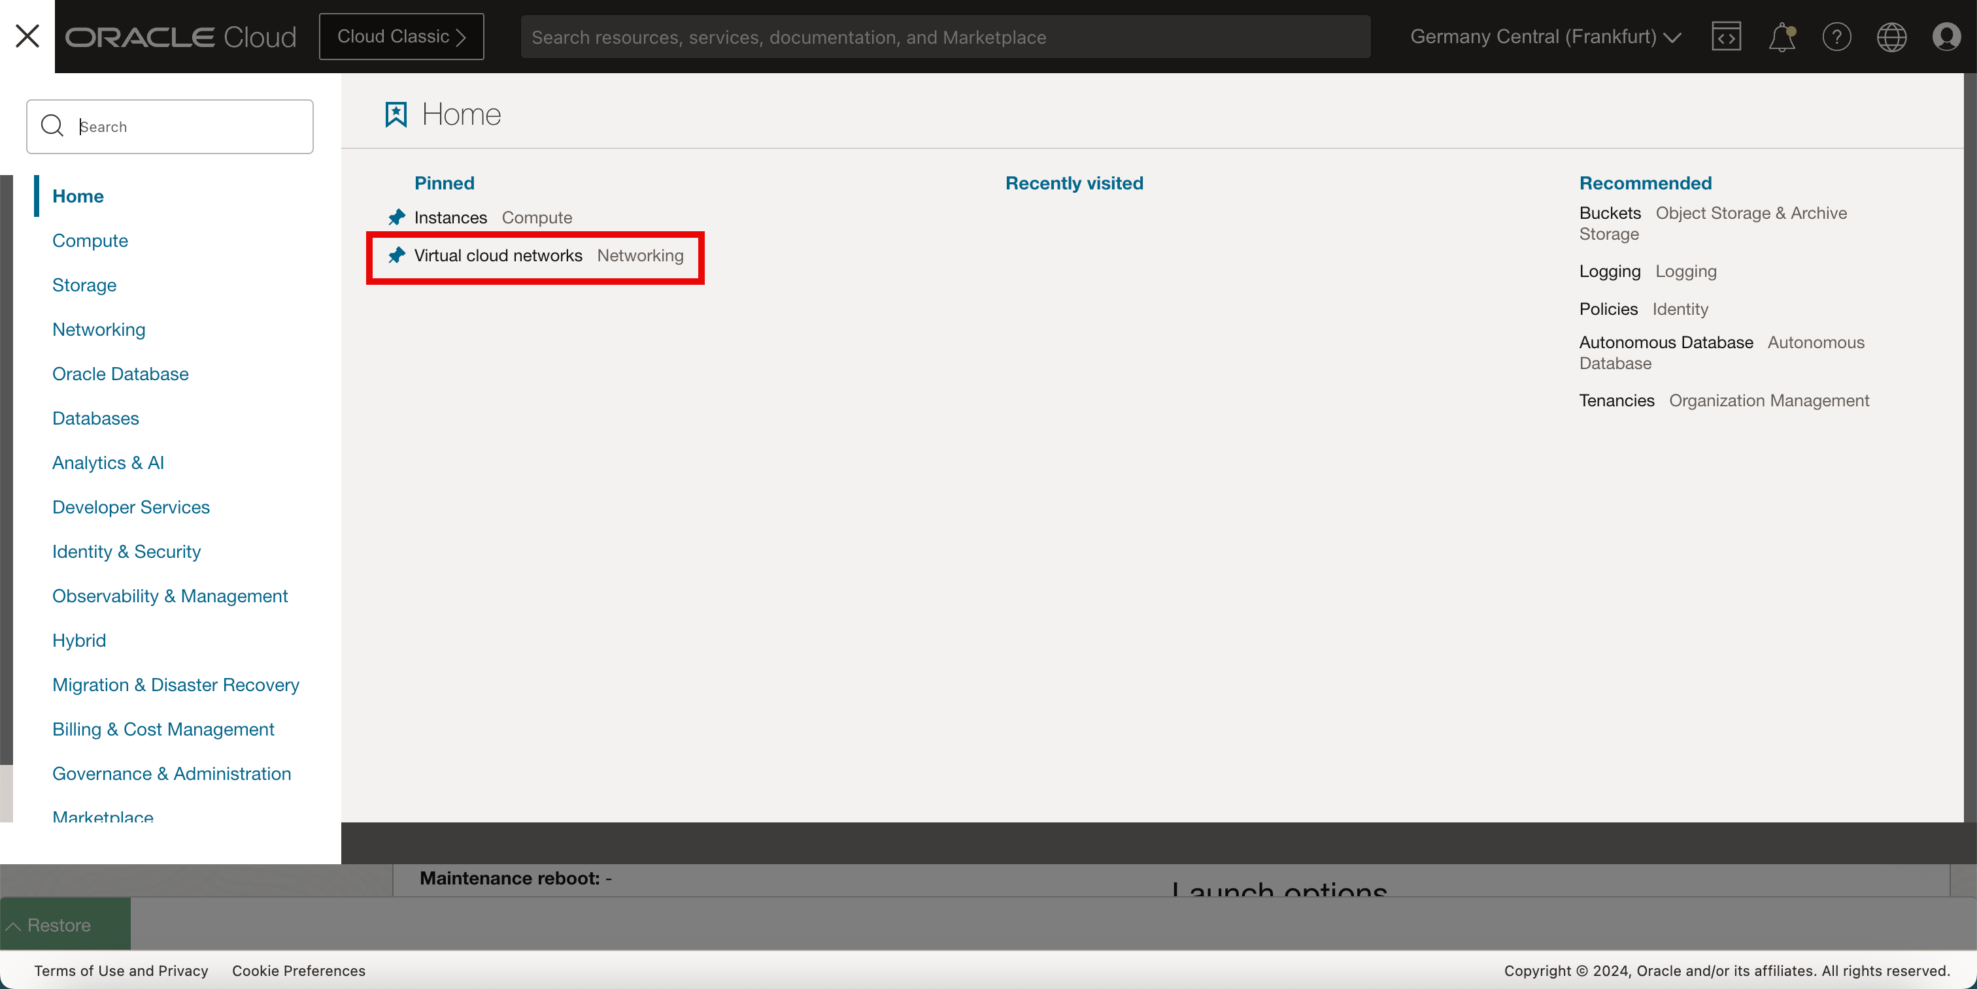Open the recommended Buckets link
1977x989 pixels.
pyautogui.click(x=1610, y=213)
